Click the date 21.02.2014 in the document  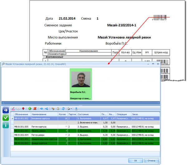pyautogui.click(x=67, y=18)
